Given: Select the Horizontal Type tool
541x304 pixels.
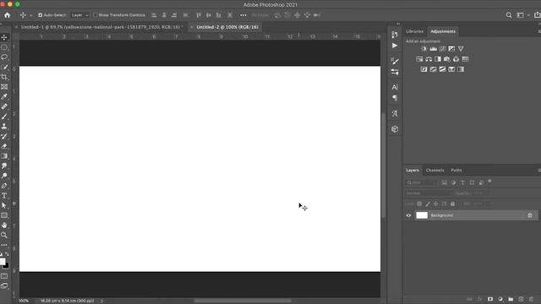Looking at the screenshot, I should coord(4,195).
